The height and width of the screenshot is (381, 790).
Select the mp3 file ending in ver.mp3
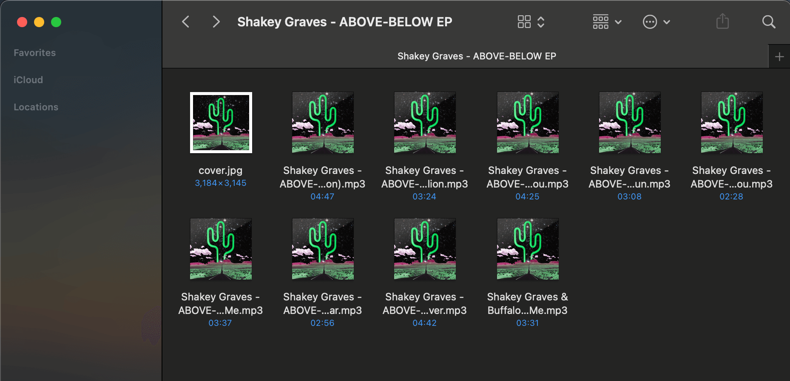click(x=425, y=249)
